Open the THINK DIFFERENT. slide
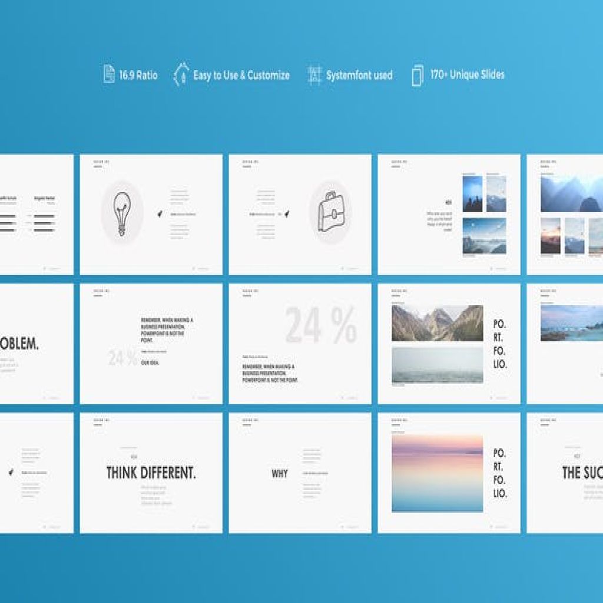The height and width of the screenshot is (603, 603). click(x=151, y=473)
